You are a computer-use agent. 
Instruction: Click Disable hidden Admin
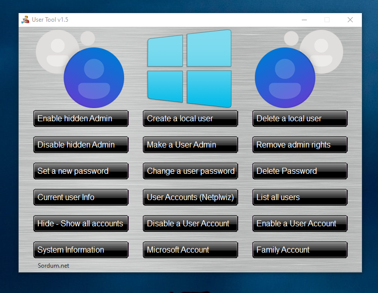[81, 145]
